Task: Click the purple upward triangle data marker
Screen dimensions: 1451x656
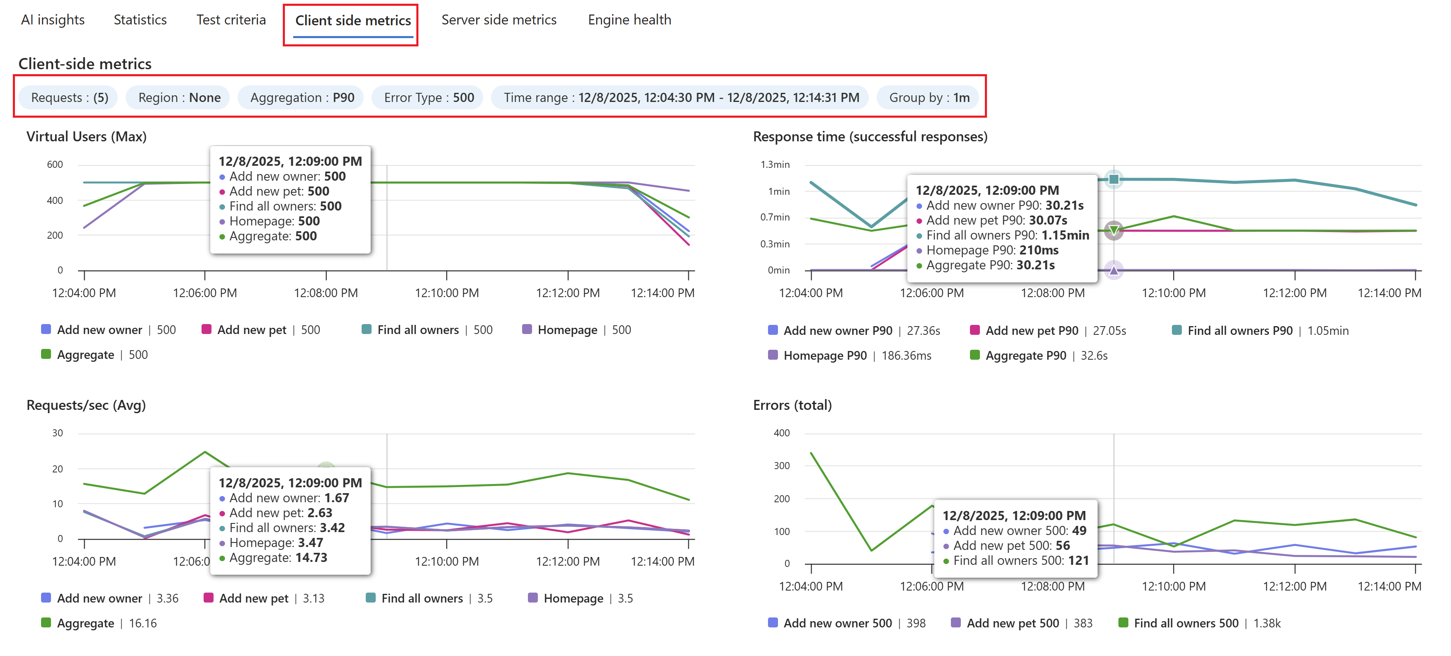Action: pos(1113,270)
